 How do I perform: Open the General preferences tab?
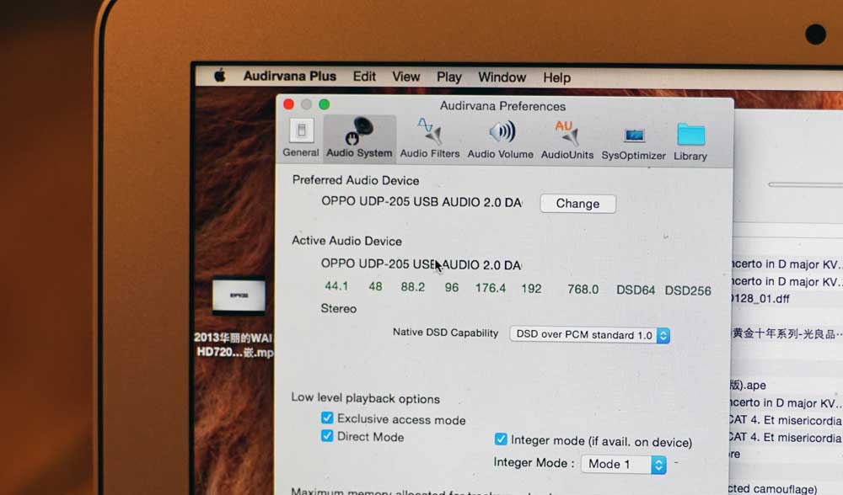coord(301,139)
